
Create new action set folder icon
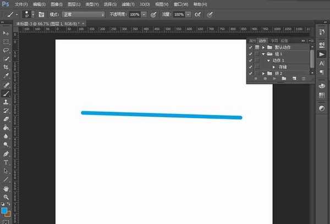point(284,79)
